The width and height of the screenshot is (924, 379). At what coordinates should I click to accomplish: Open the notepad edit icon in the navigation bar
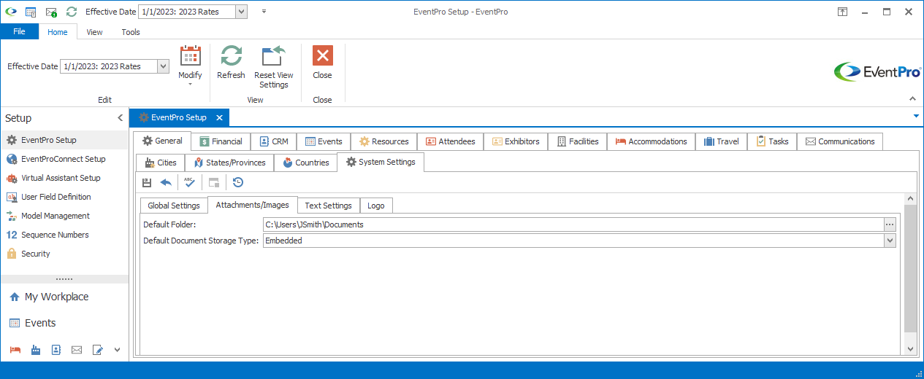click(x=98, y=351)
